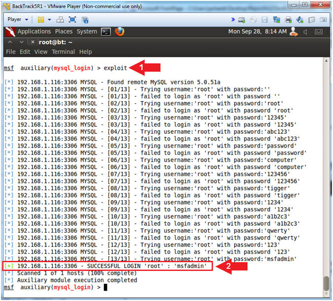Viewport: 333px width, 301px height.
Task: Click the mail envelope icon in panel
Action: (319, 32)
